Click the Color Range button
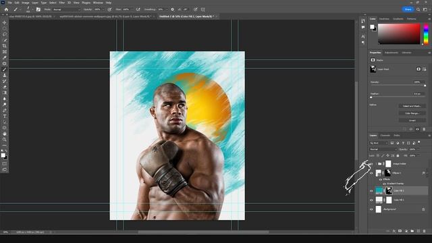This screenshot has height=243, width=432. tap(412, 113)
